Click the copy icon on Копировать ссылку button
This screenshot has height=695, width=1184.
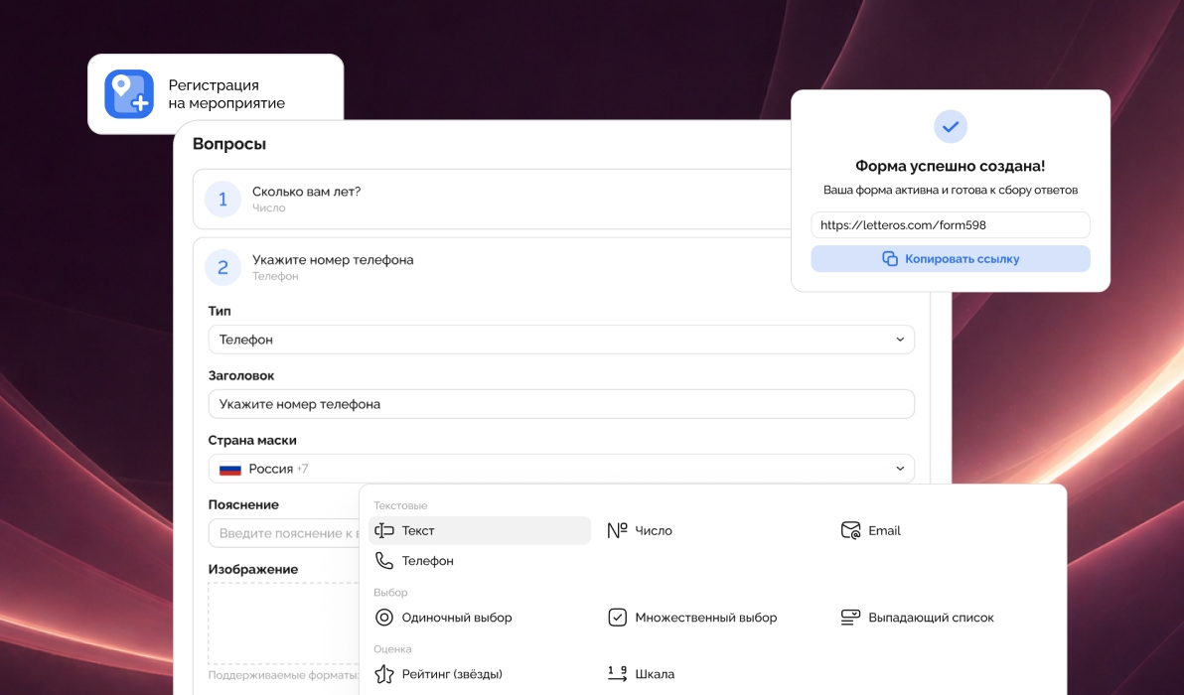[890, 259]
